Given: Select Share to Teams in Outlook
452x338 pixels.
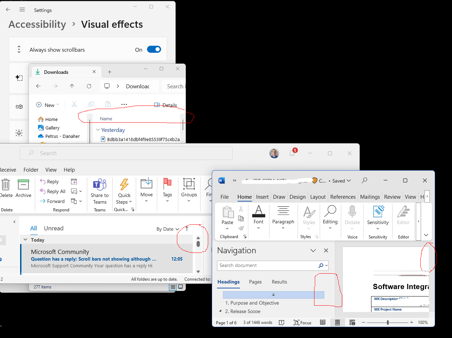Looking at the screenshot, I should 100,190.
